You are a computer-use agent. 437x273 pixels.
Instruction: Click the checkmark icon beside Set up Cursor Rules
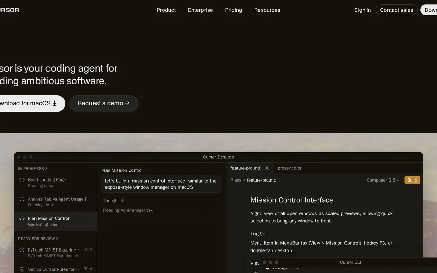point(22,269)
